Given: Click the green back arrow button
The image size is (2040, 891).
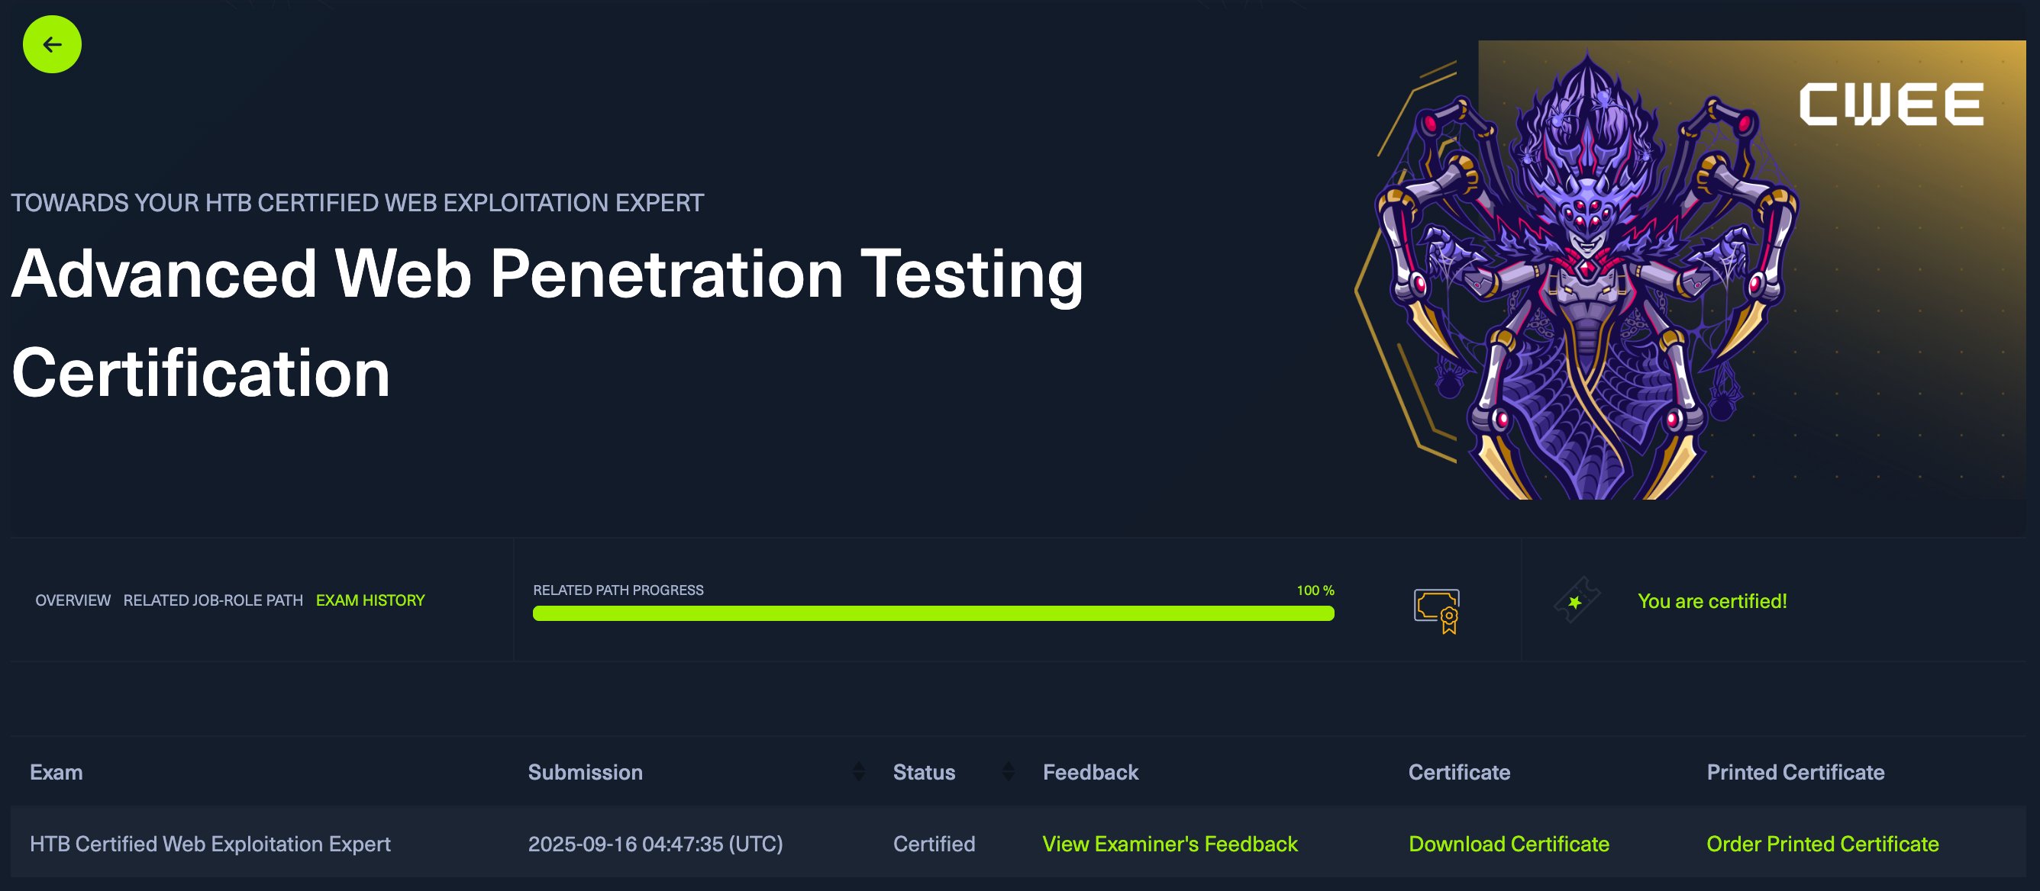Looking at the screenshot, I should [x=51, y=44].
